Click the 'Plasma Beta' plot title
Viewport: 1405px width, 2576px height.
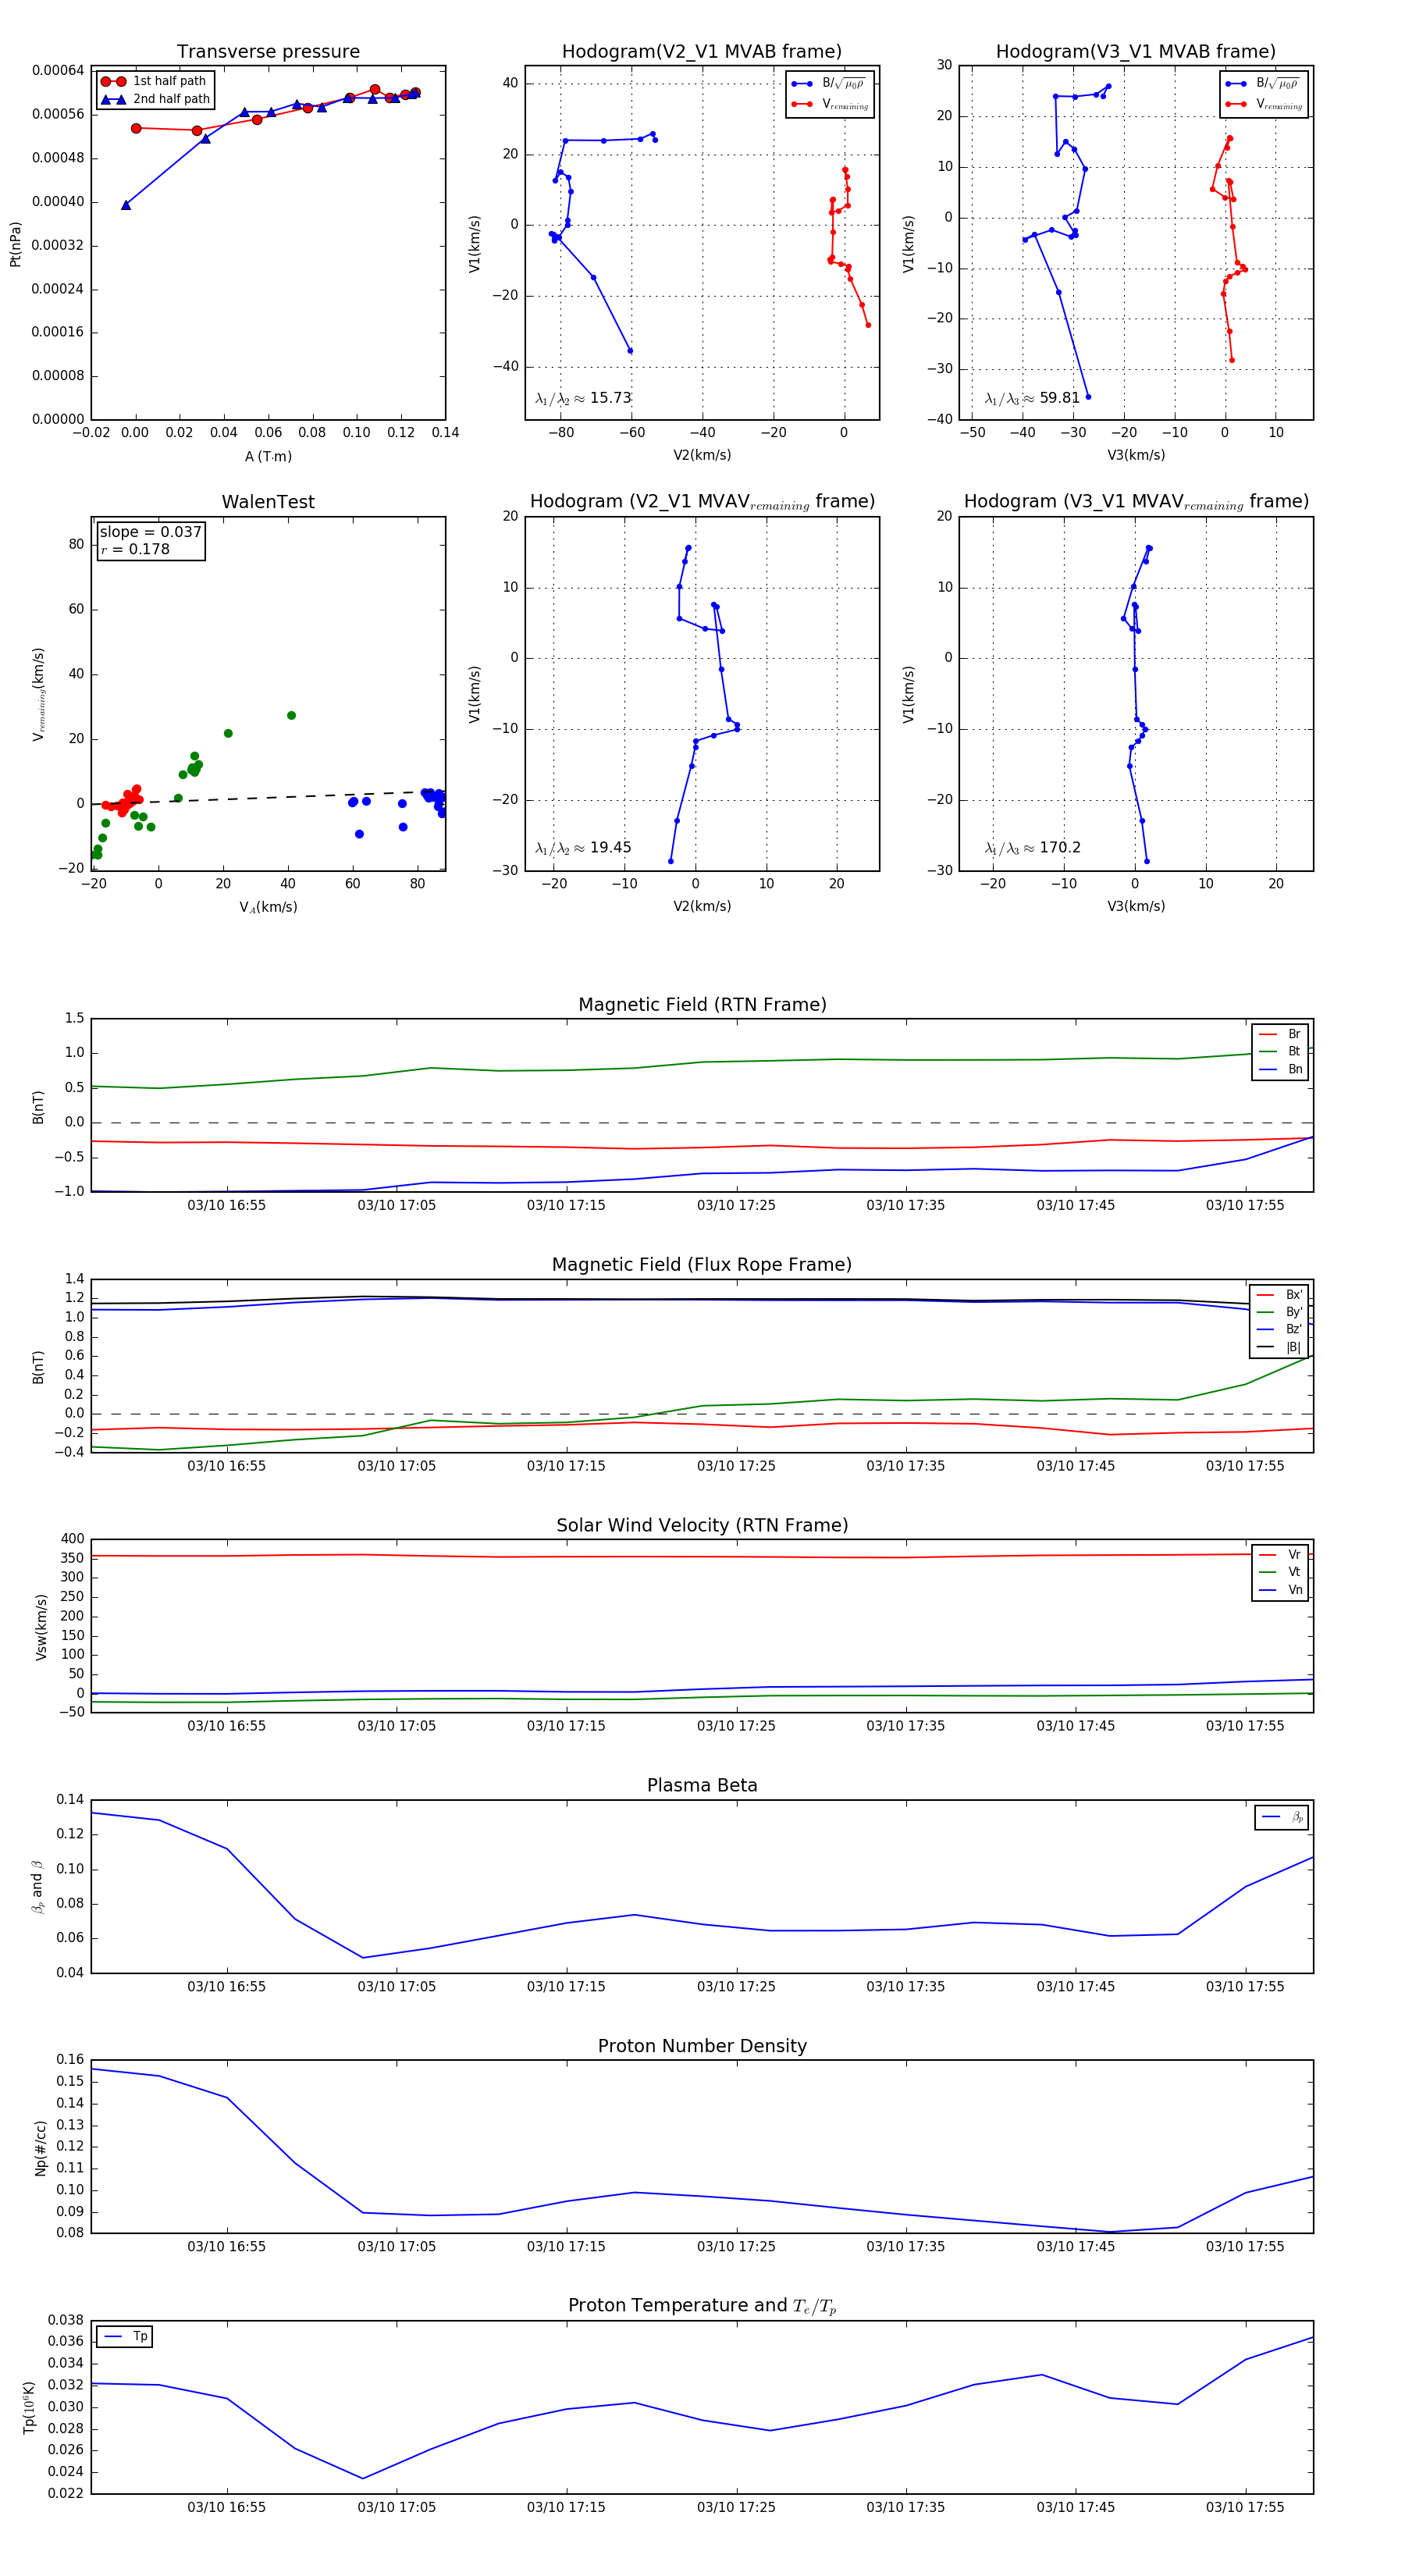pos(702,1785)
